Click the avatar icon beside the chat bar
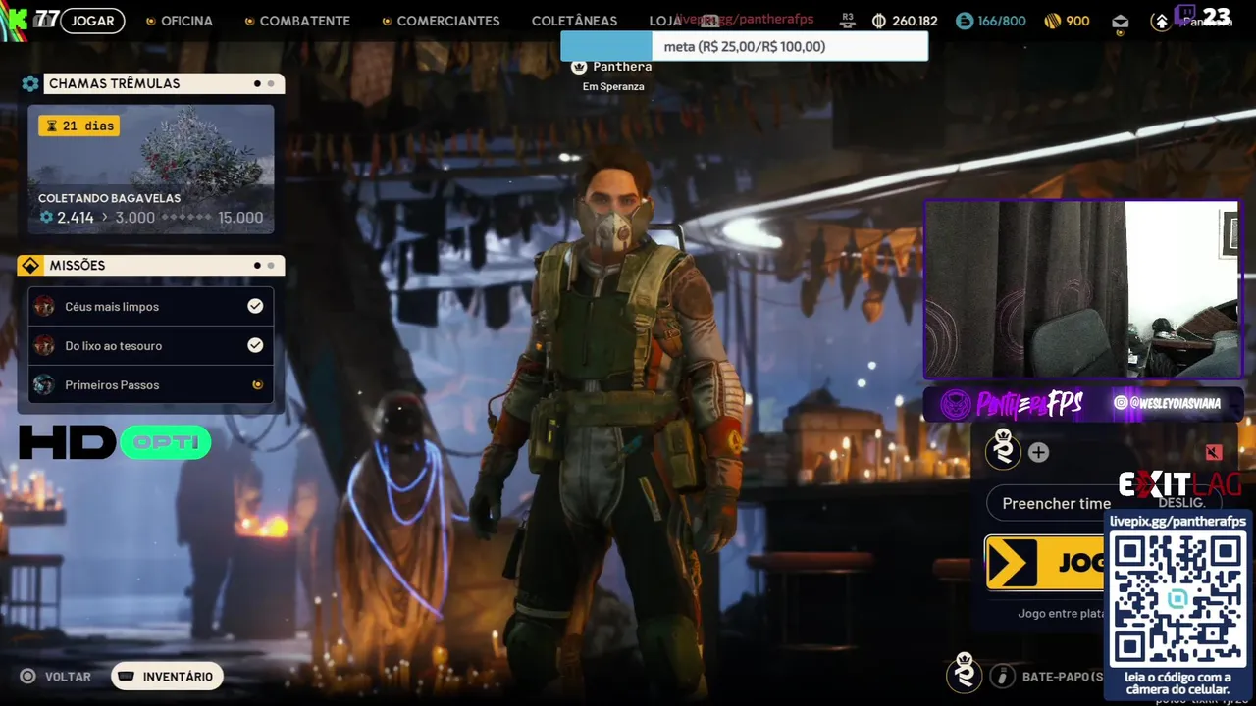Screen dimensions: 1256x706 [x=964, y=672]
